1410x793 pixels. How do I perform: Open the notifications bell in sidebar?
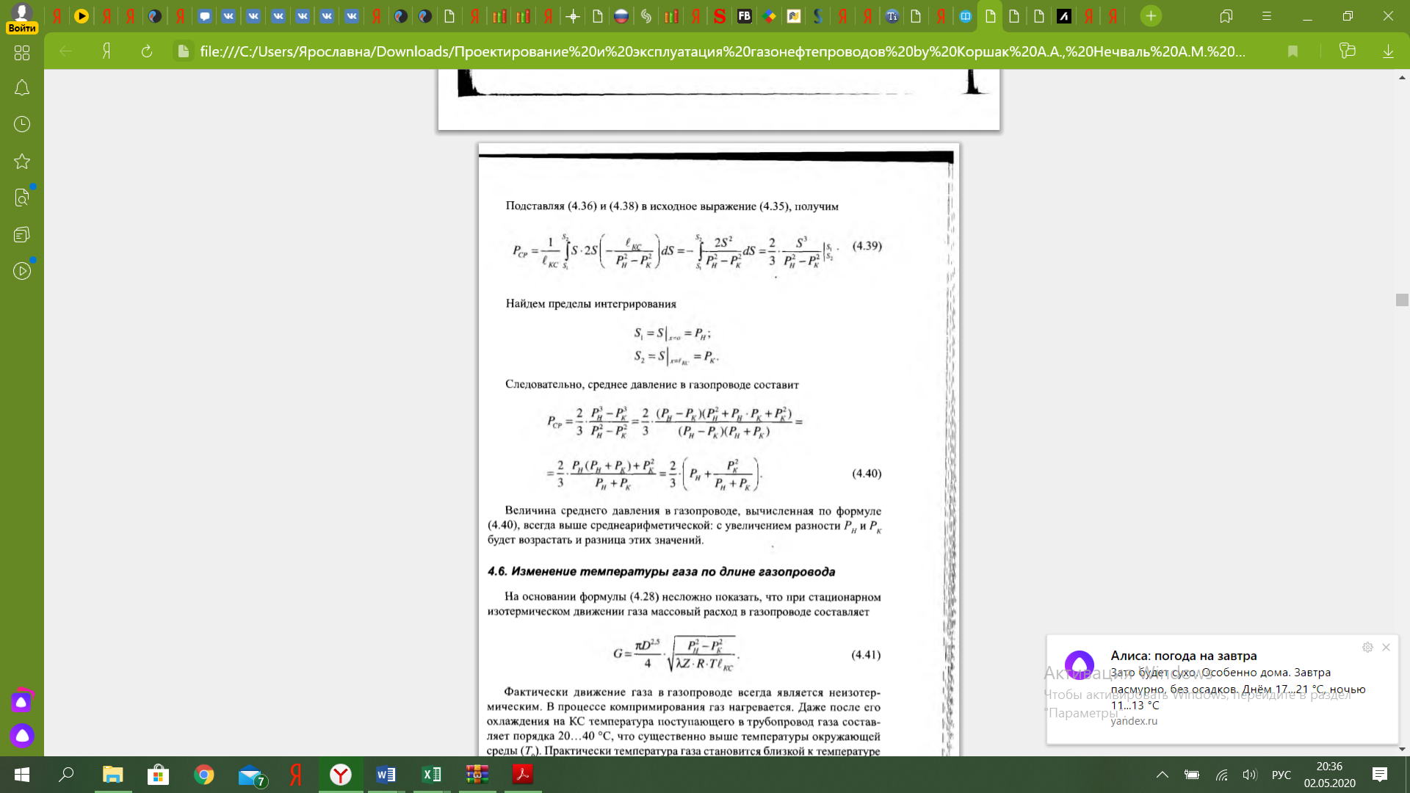point(22,88)
